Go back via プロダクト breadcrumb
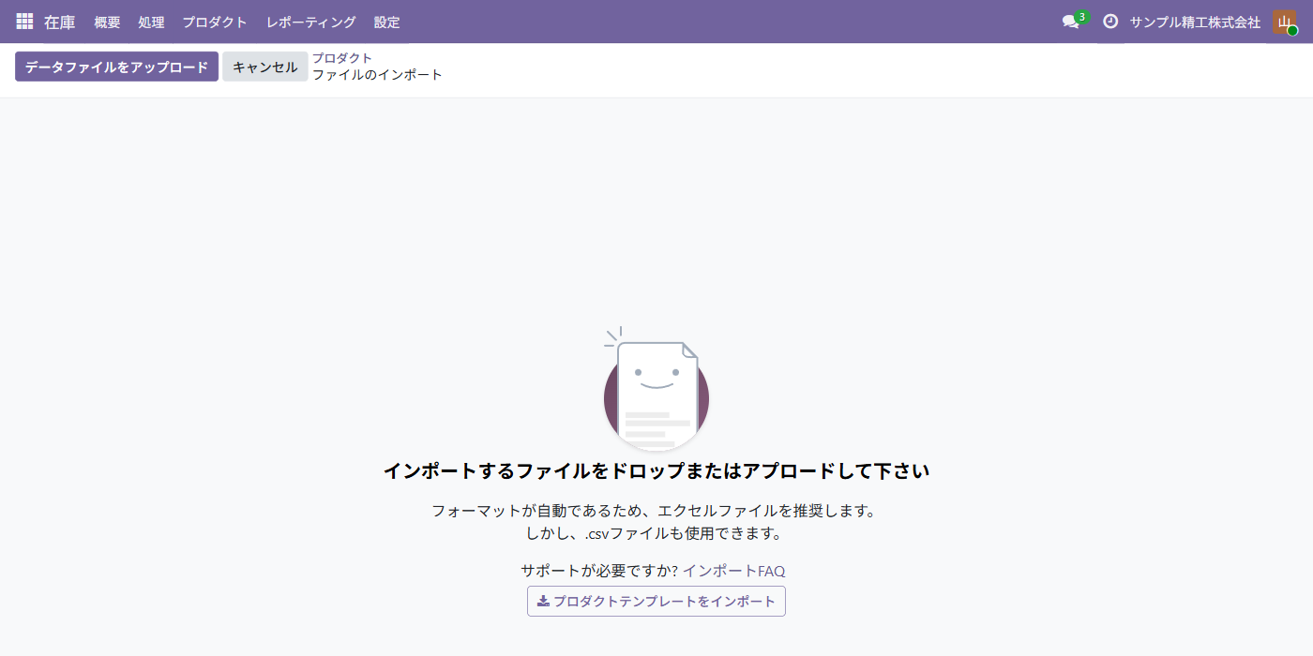The height and width of the screenshot is (656, 1313). click(x=342, y=58)
